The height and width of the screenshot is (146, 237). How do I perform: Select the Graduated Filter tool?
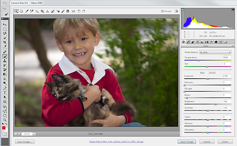[x=68, y=11]
